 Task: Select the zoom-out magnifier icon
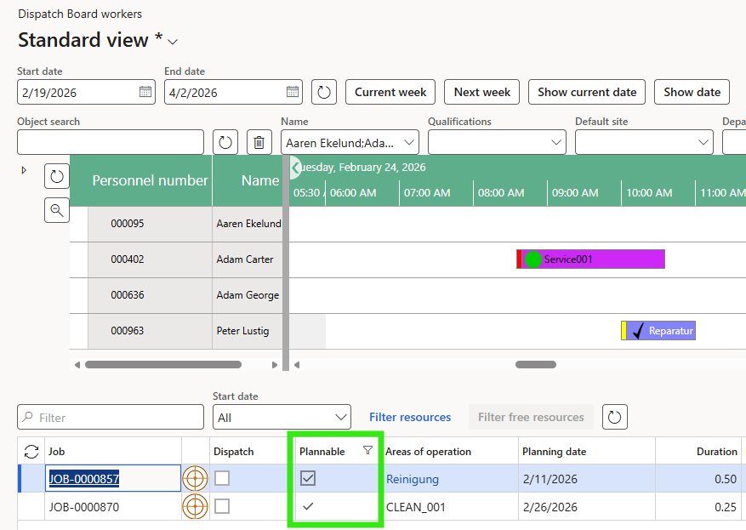(x=56, y=209)
